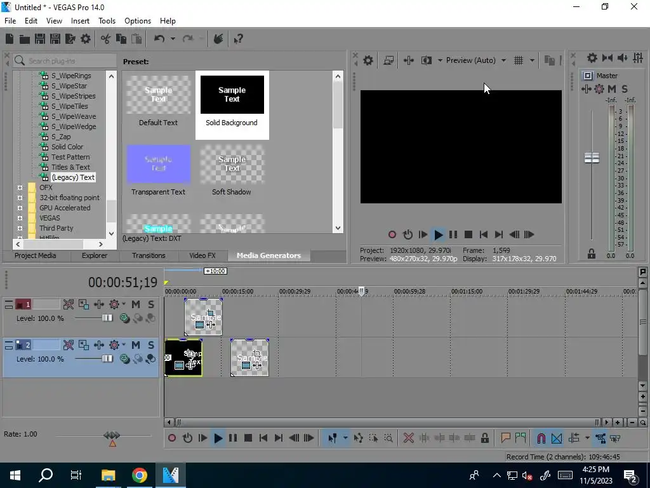Open undo history dropdown arrow
Screen dimensions: 650x488
[x=173, y=39]
